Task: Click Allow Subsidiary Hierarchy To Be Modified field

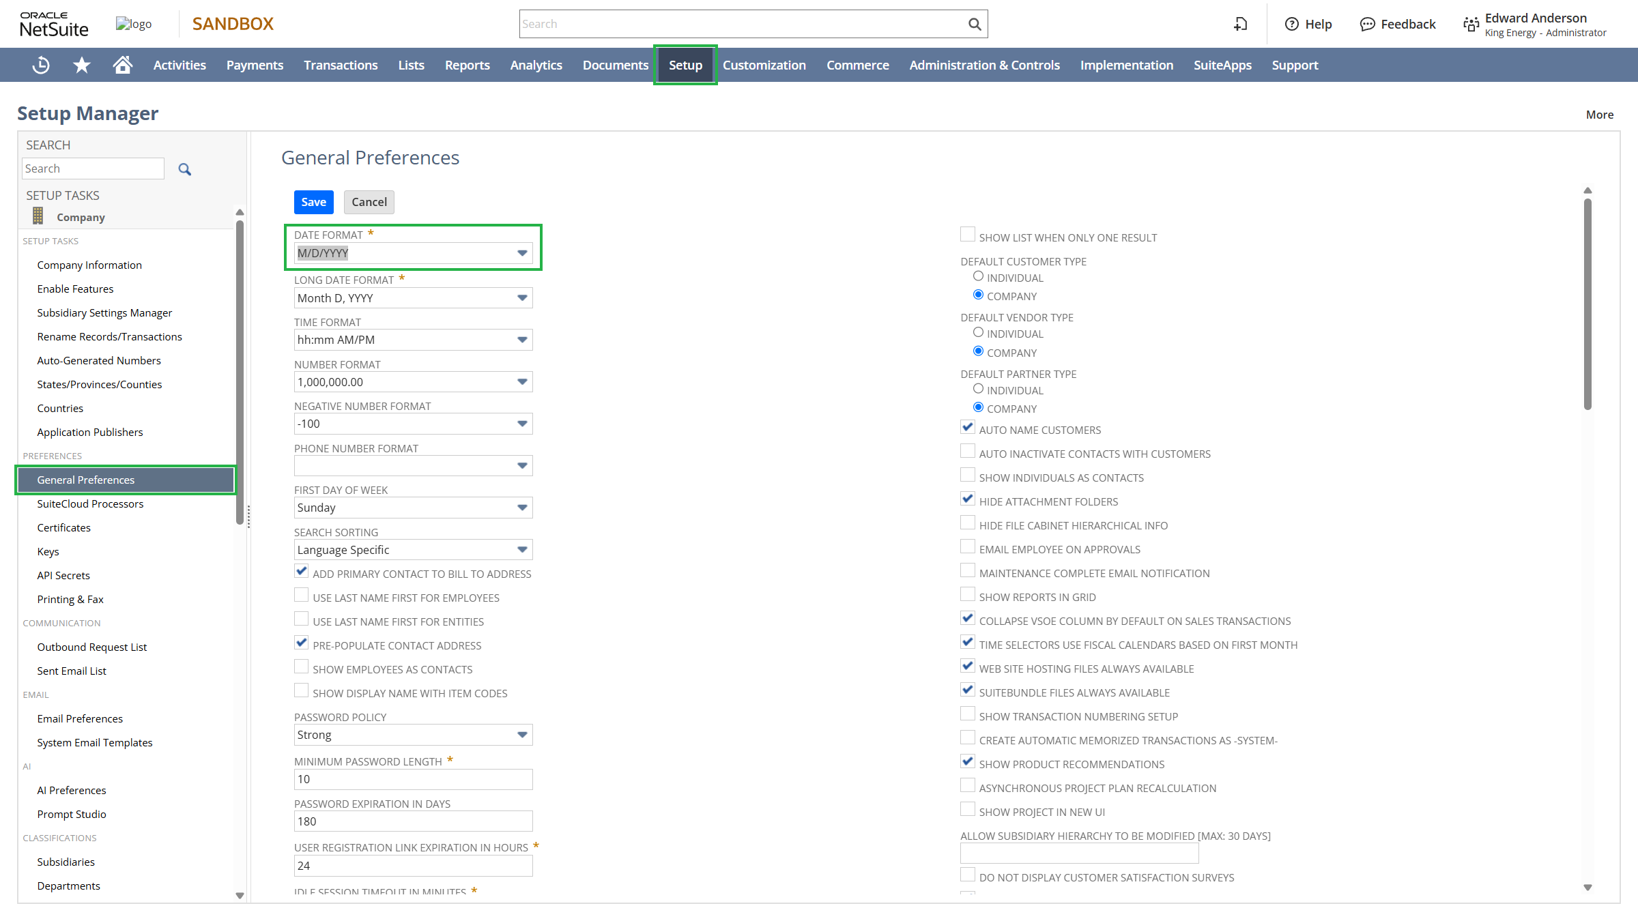Action: pyautogui.click(x=1079, y=853)
